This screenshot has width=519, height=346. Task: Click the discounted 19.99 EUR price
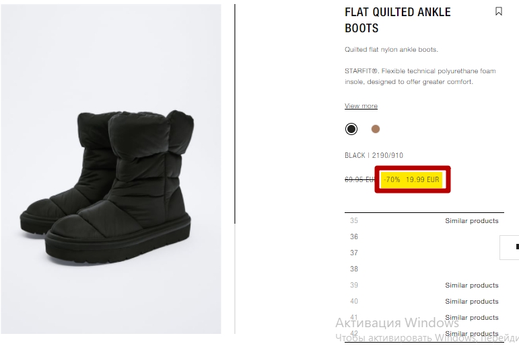coord(422,179)
